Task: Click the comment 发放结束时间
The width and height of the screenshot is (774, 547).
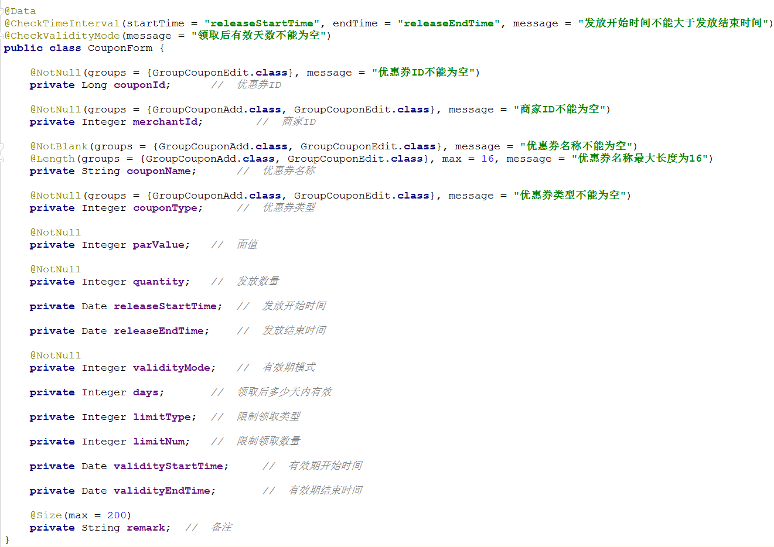Action: [x=294, y=331]
